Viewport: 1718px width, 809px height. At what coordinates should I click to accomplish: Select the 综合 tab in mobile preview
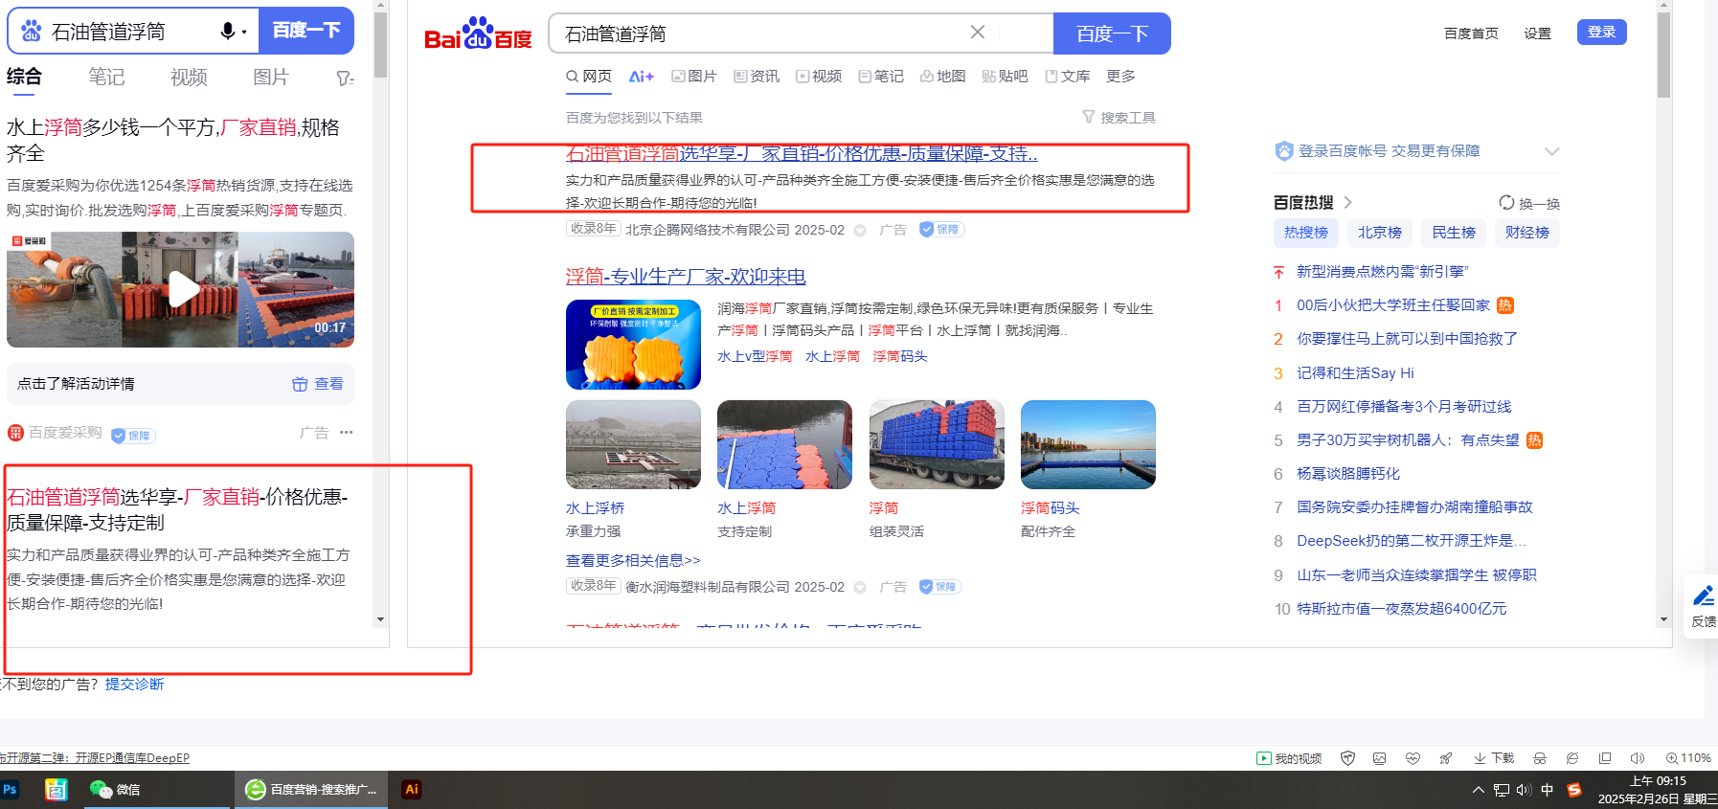(x=24, y=78)
